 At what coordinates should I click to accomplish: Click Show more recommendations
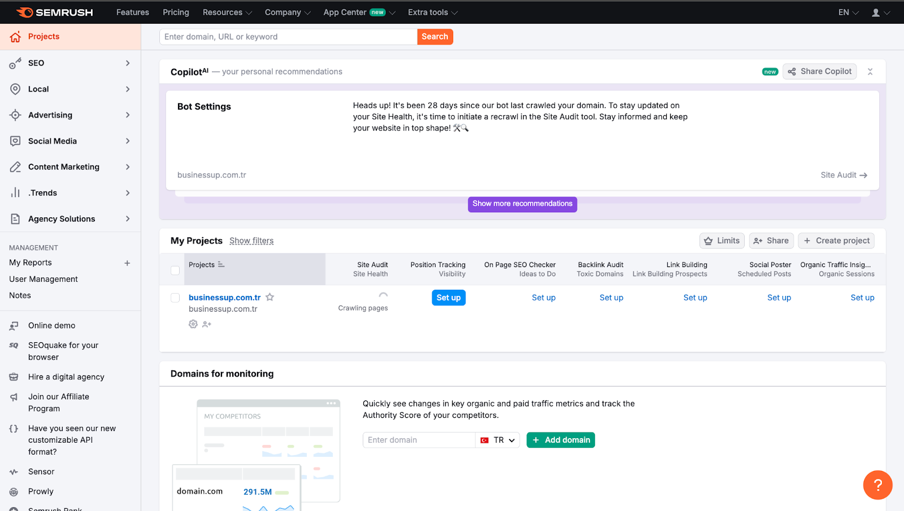pos(523,204)
